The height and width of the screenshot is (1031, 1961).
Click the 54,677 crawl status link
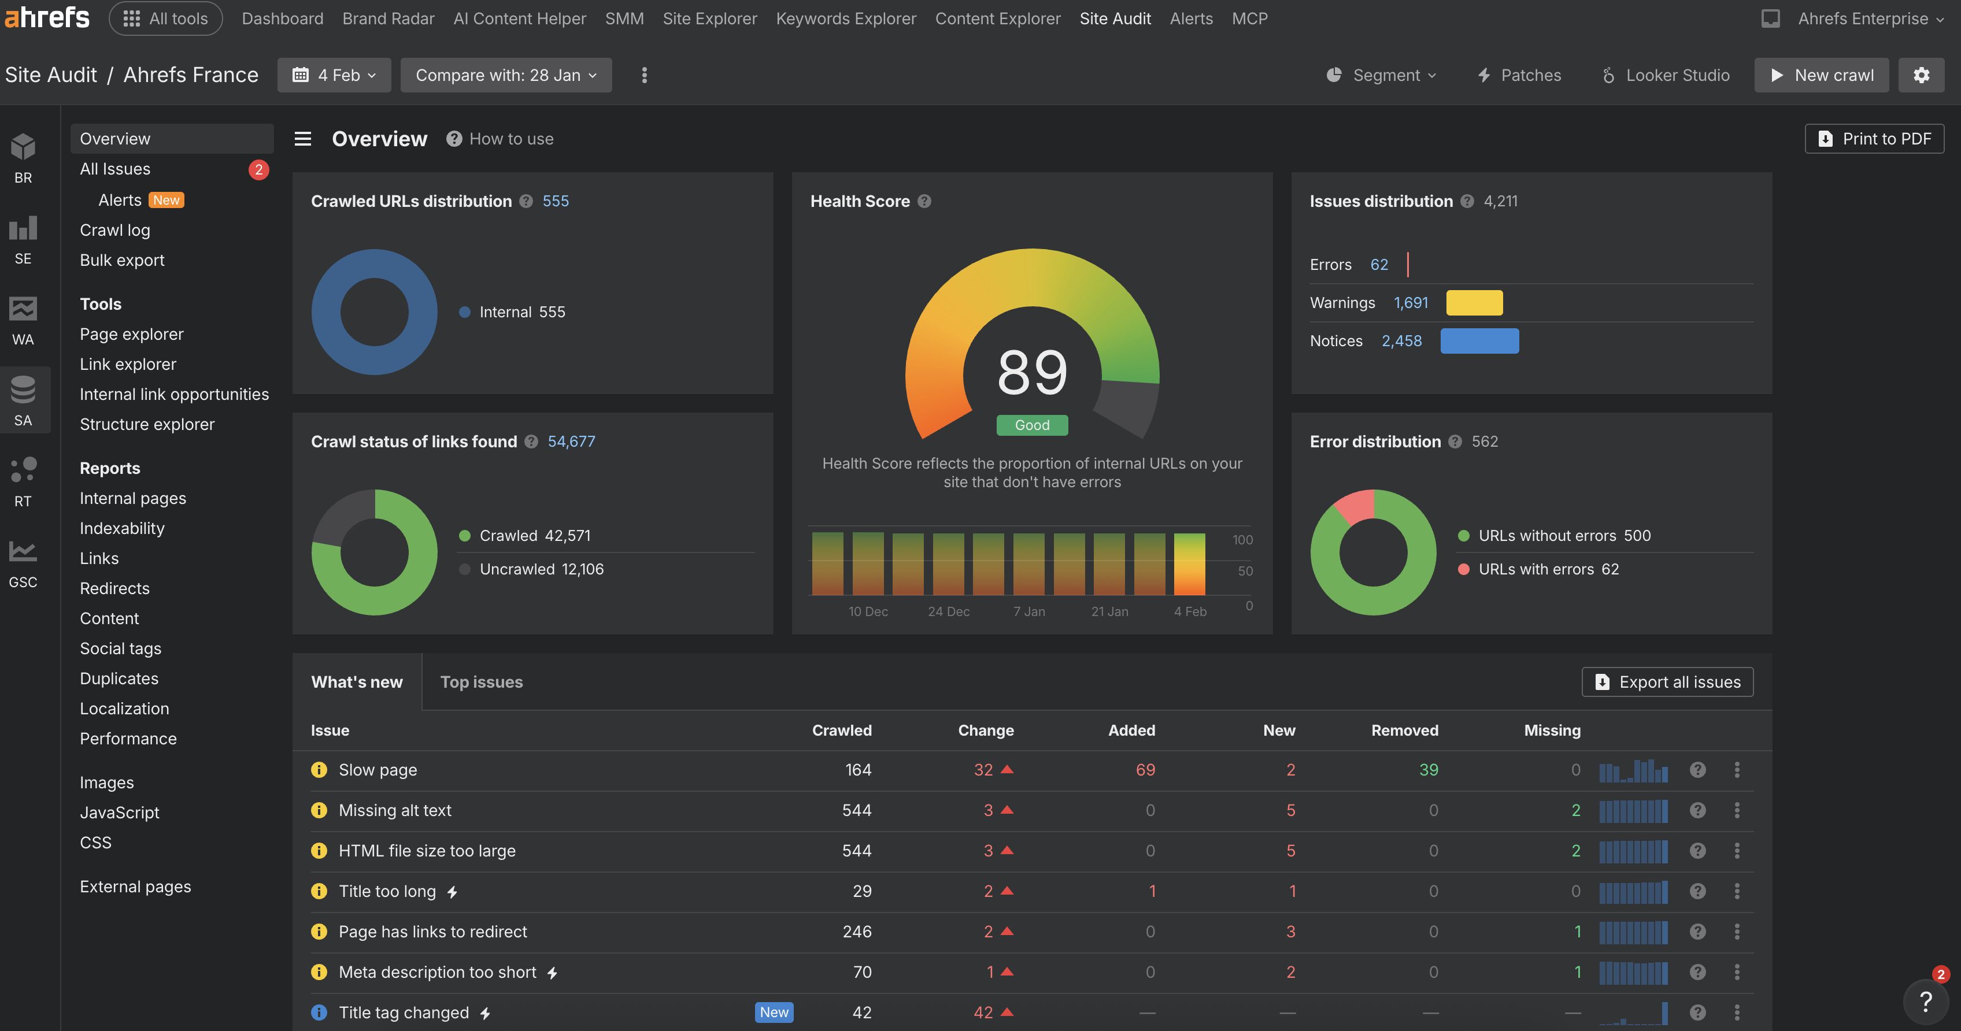[571, 442]
